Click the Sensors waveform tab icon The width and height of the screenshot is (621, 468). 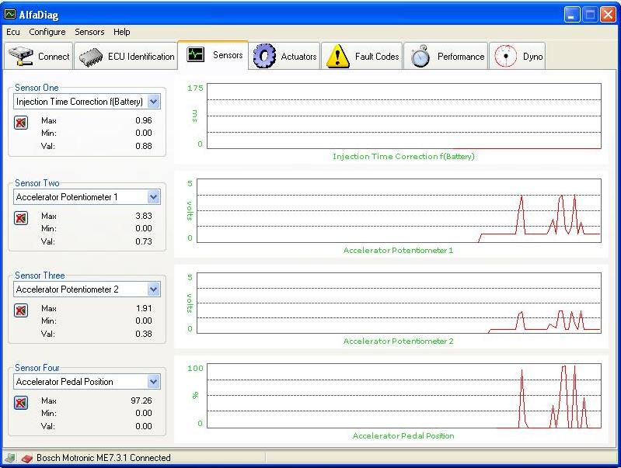pos(195,55)
